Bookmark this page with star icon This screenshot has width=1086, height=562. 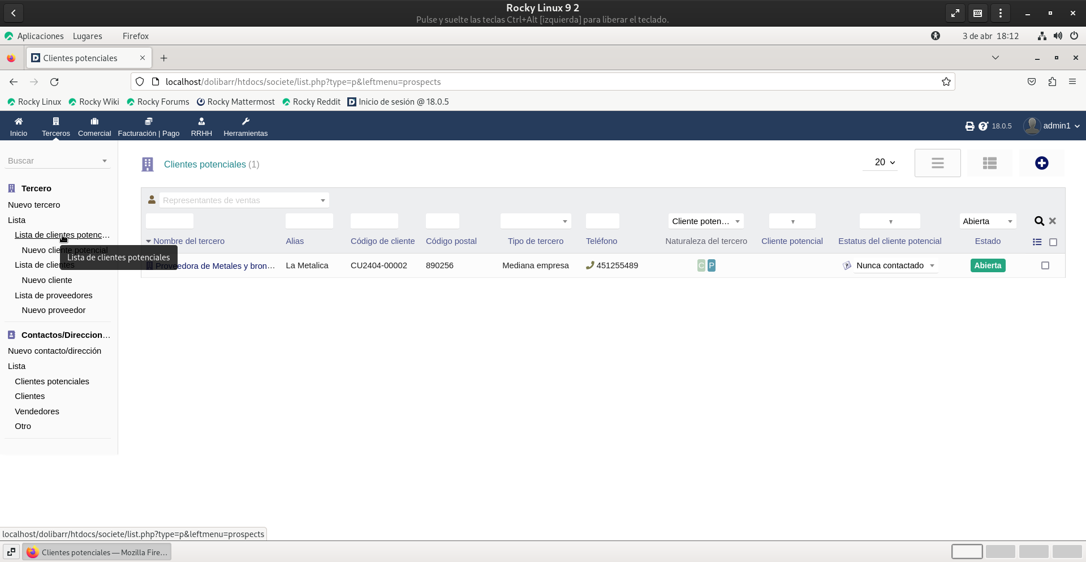946,82
